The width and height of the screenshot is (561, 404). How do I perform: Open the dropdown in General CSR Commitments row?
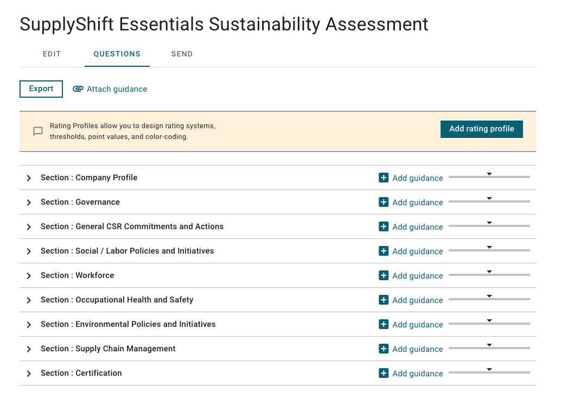click(x=489, y=224)
